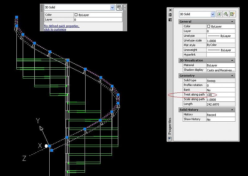Collapse the General section
The width and height of the screenshot is (248, 176).
[232, 21]
